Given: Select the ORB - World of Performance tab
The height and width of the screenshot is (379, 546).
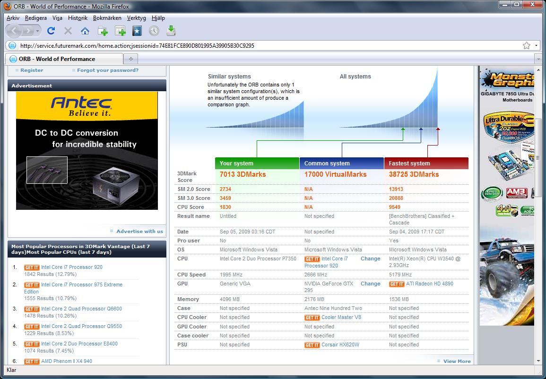Looking at the screenshot, I should click(x=64, y=59).
